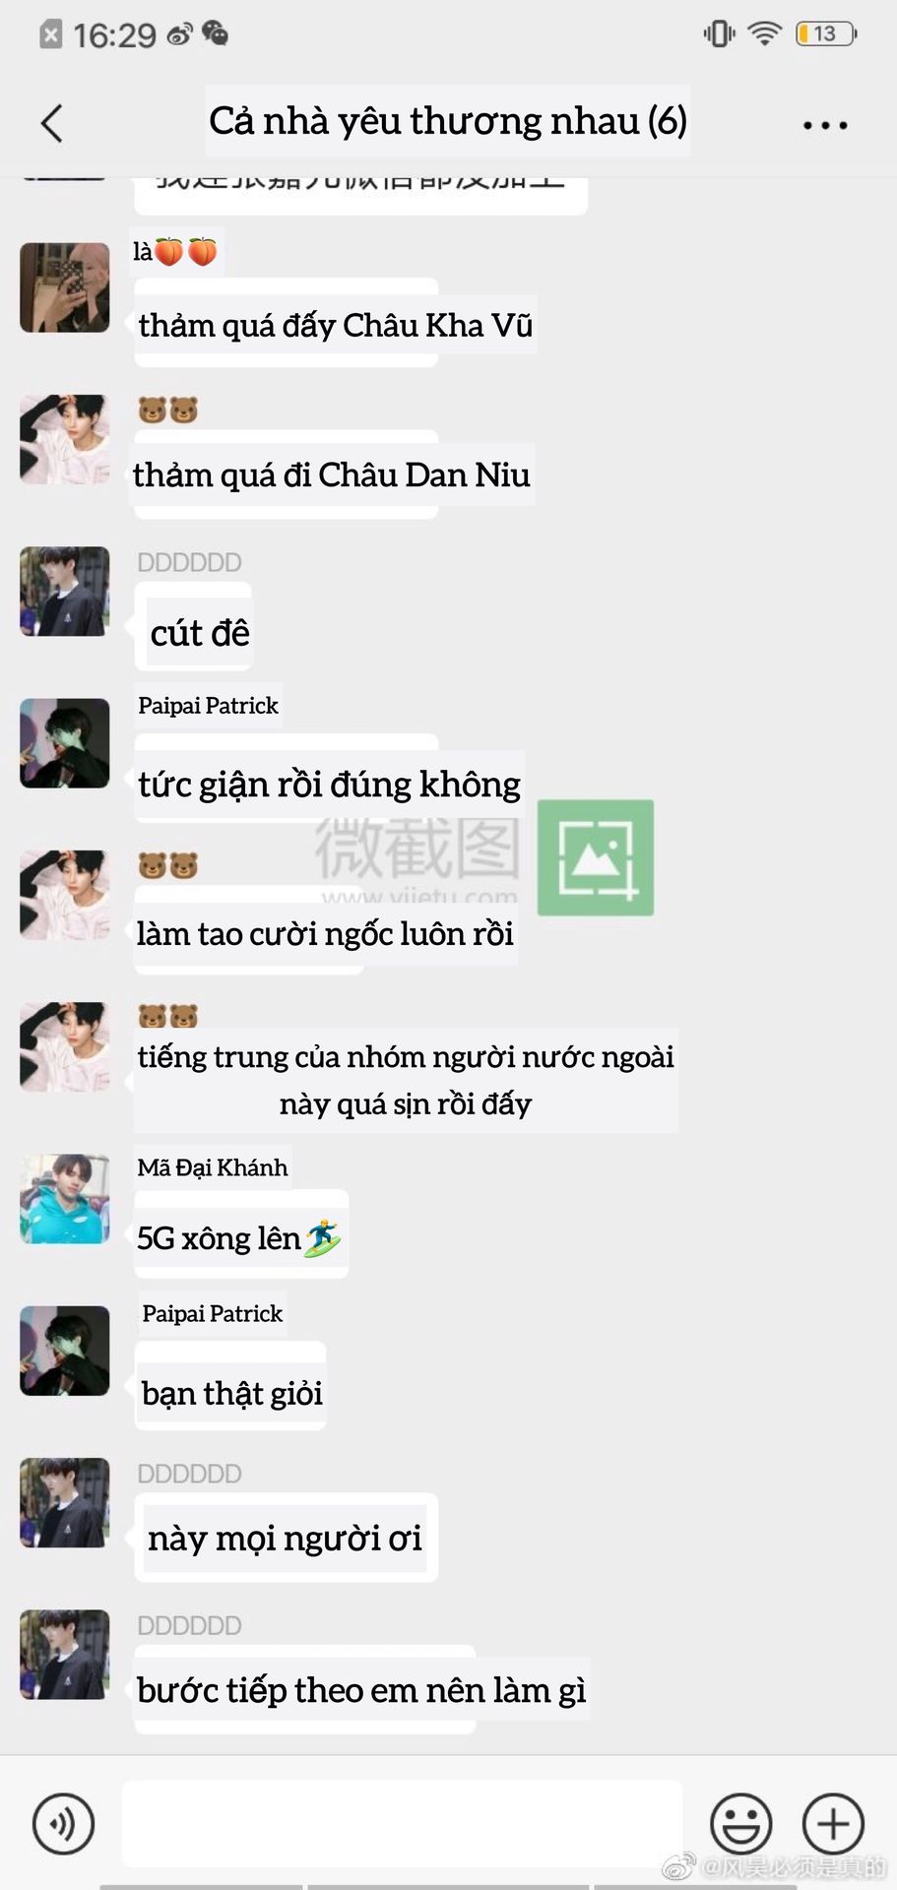
Task: Tap the WeChat icon in status bar
Action: [x=215, y=34]
